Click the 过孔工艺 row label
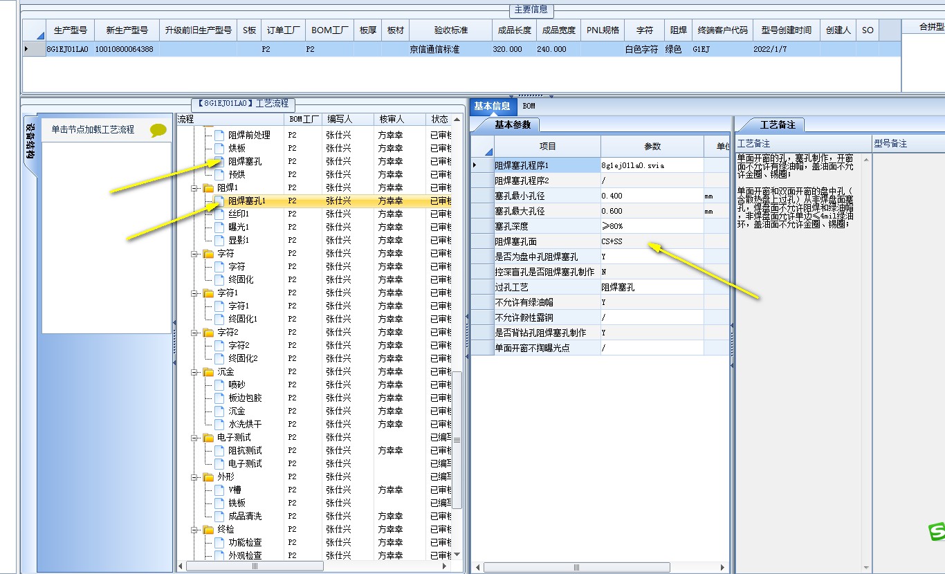 (x=547, y=287)
